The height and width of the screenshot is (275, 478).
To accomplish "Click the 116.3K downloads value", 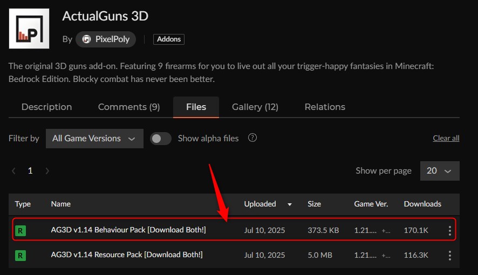I will [x=416, y=255].
